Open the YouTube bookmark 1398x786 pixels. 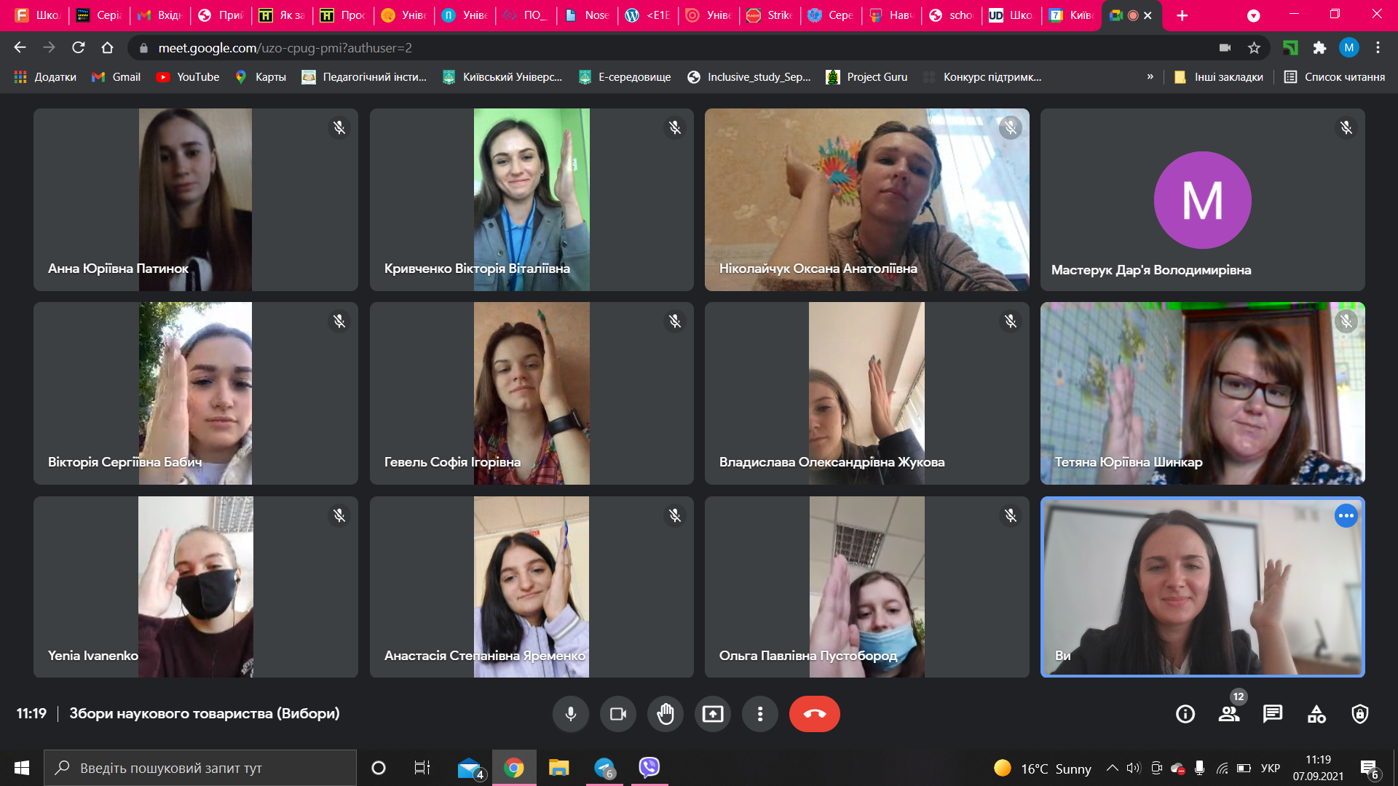pyautogui.click(x=188, y=77)
